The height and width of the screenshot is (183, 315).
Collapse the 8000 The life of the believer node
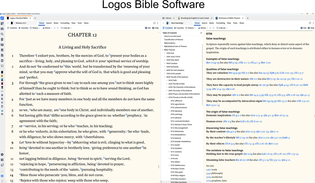165,77
